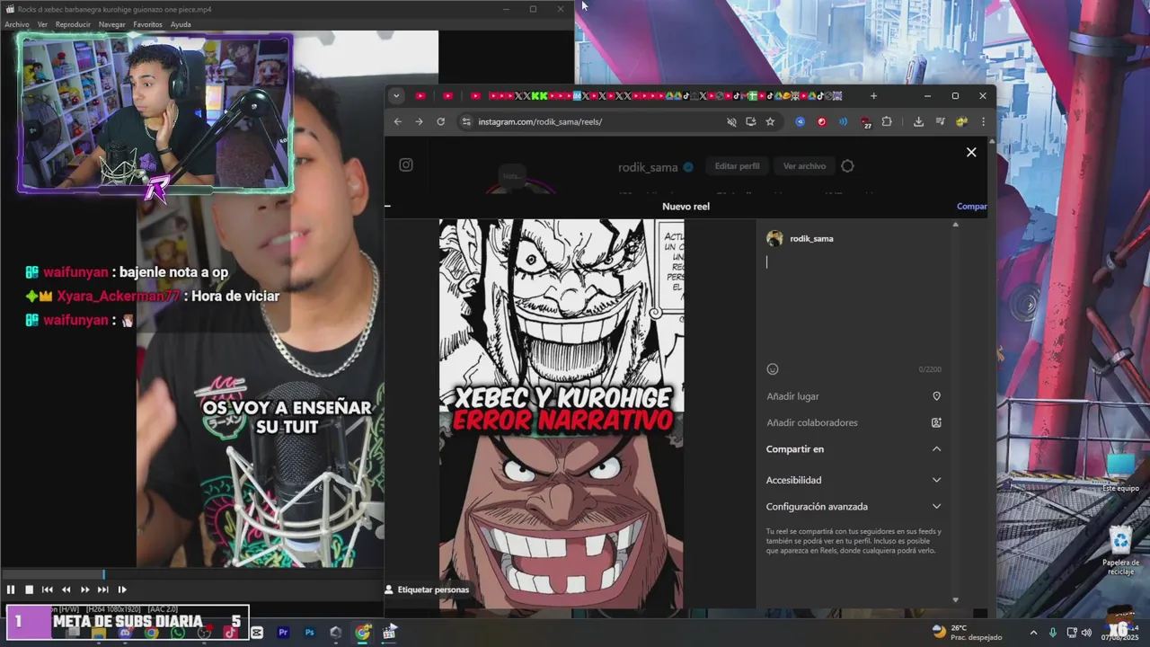
Task: Open the media player taskbar icon
Action: tap(389, 633)
